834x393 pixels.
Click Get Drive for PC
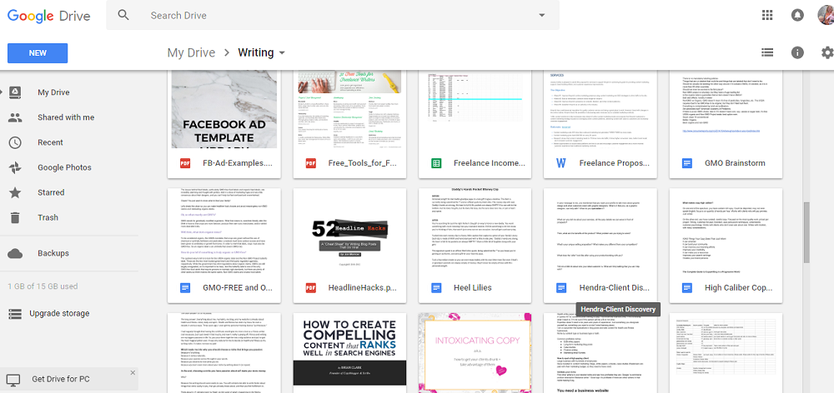point(61,379)
